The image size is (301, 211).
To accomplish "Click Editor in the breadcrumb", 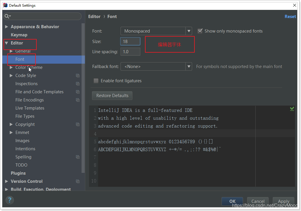I will pyautogui.click(x=94, y=17).
